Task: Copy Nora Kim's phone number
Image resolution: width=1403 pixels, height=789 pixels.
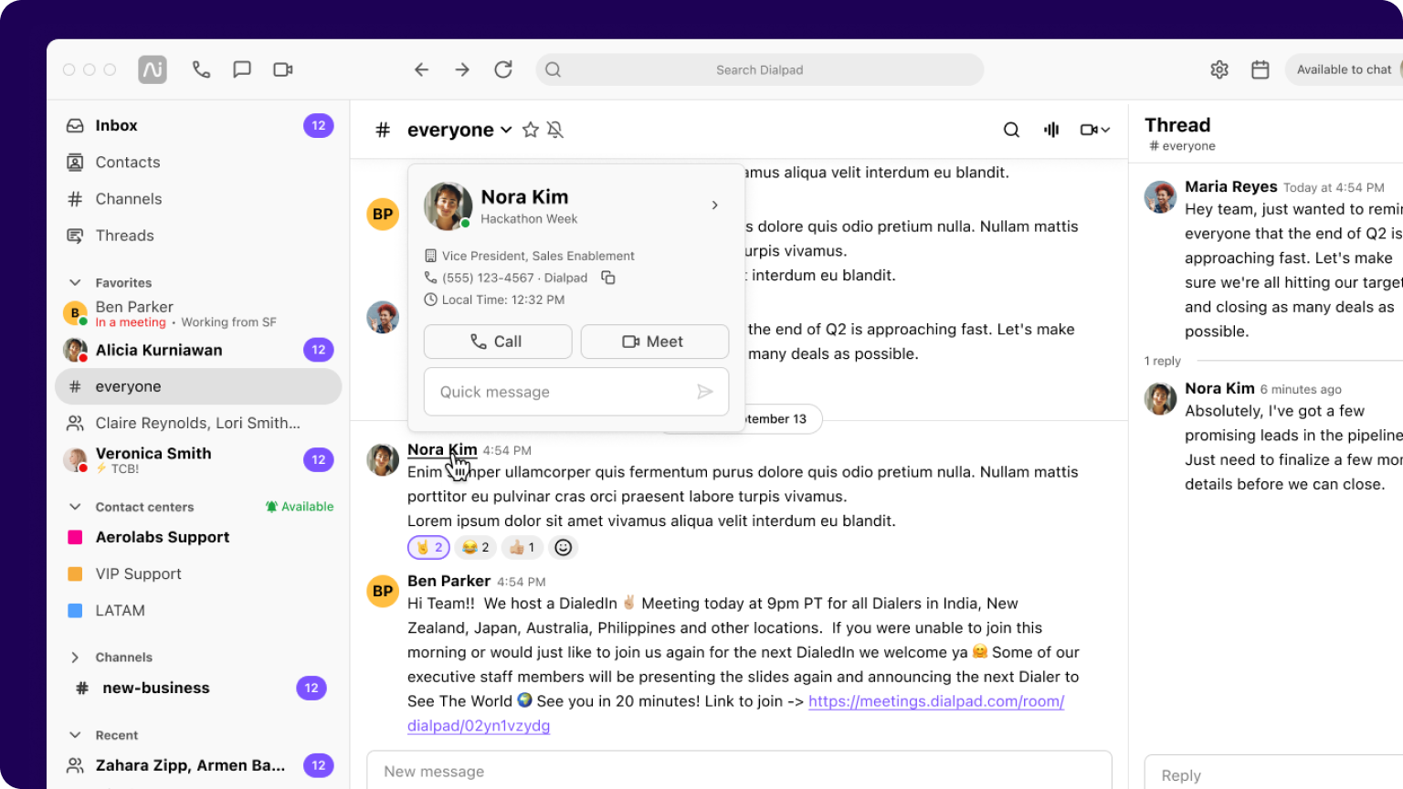Action: 608,278
